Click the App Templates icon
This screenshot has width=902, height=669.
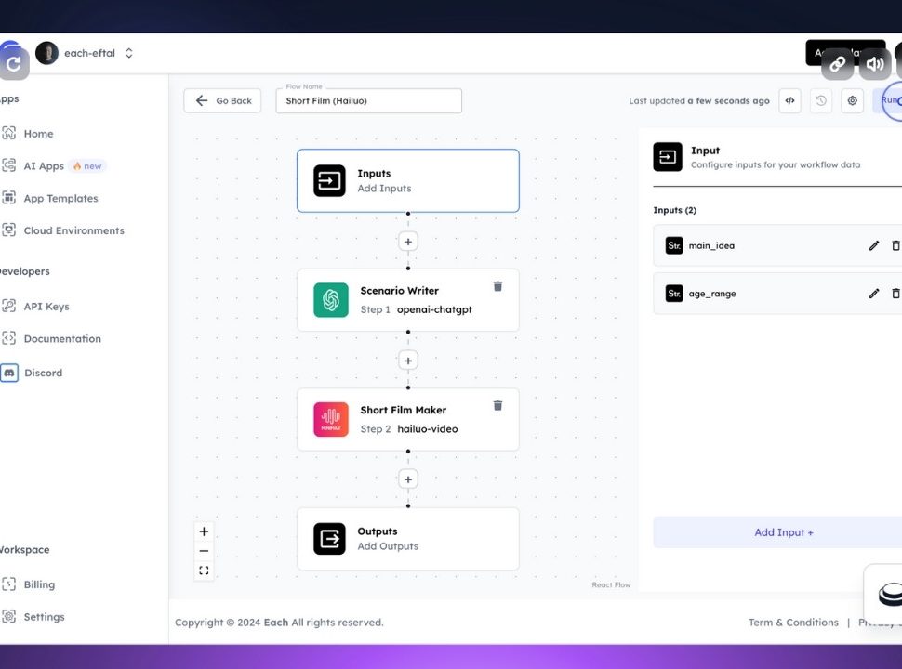tap(8, 198)
